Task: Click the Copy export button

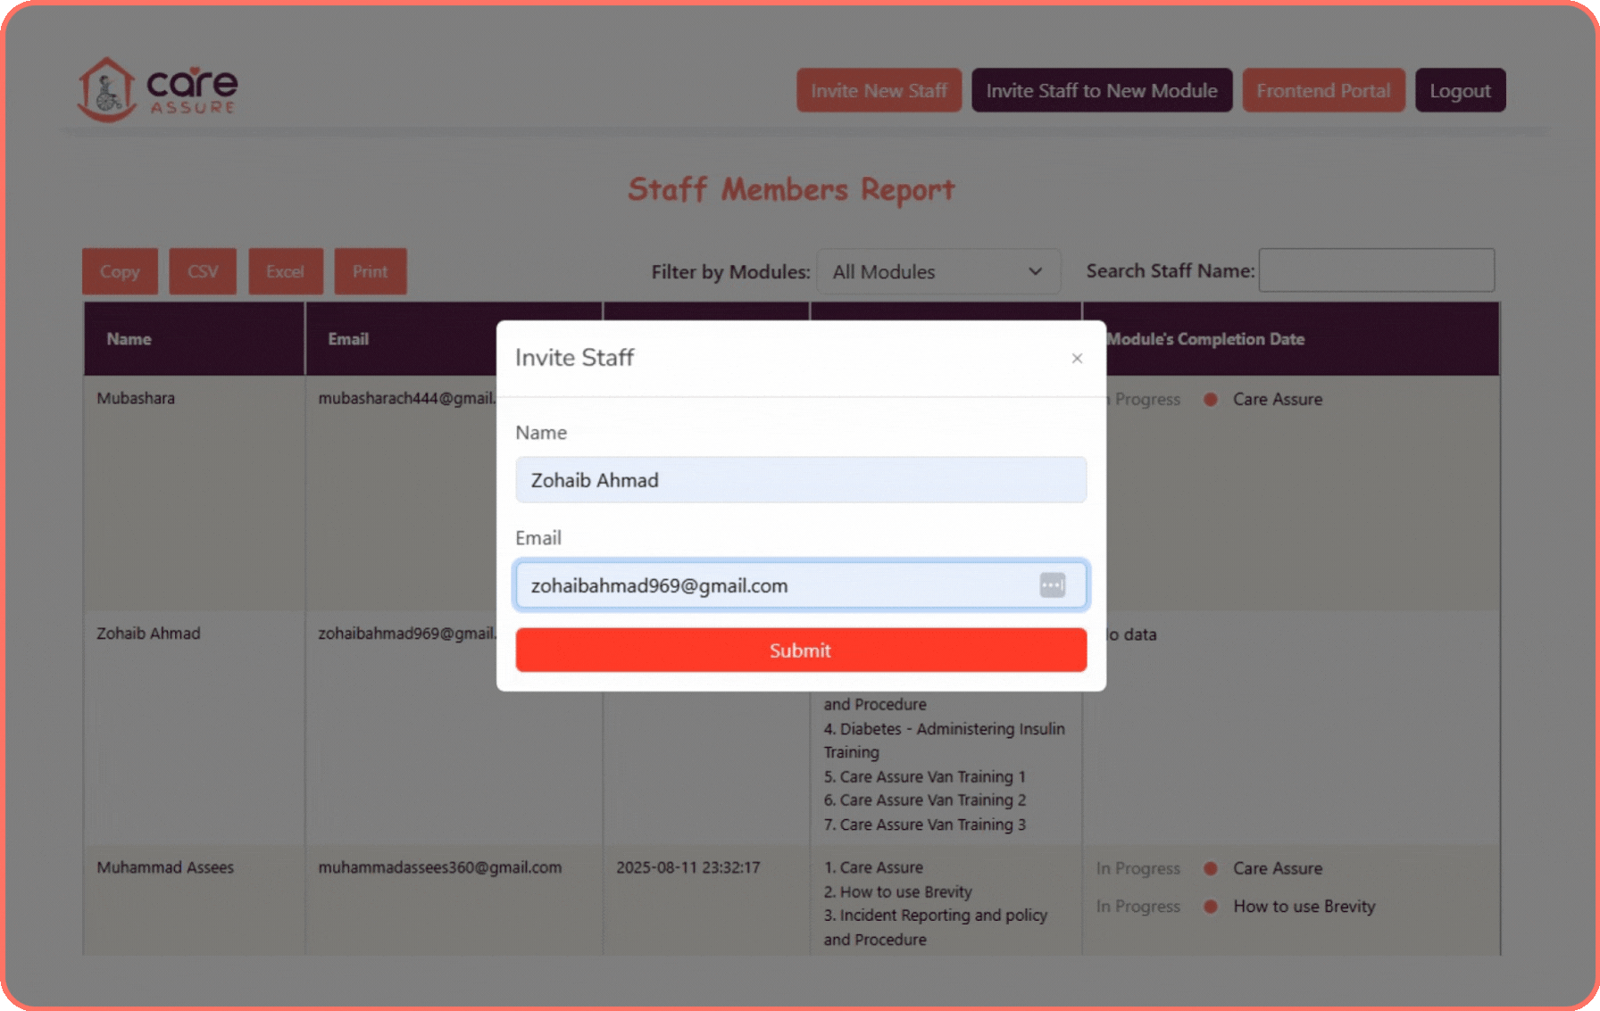Action: pos(119,271)
